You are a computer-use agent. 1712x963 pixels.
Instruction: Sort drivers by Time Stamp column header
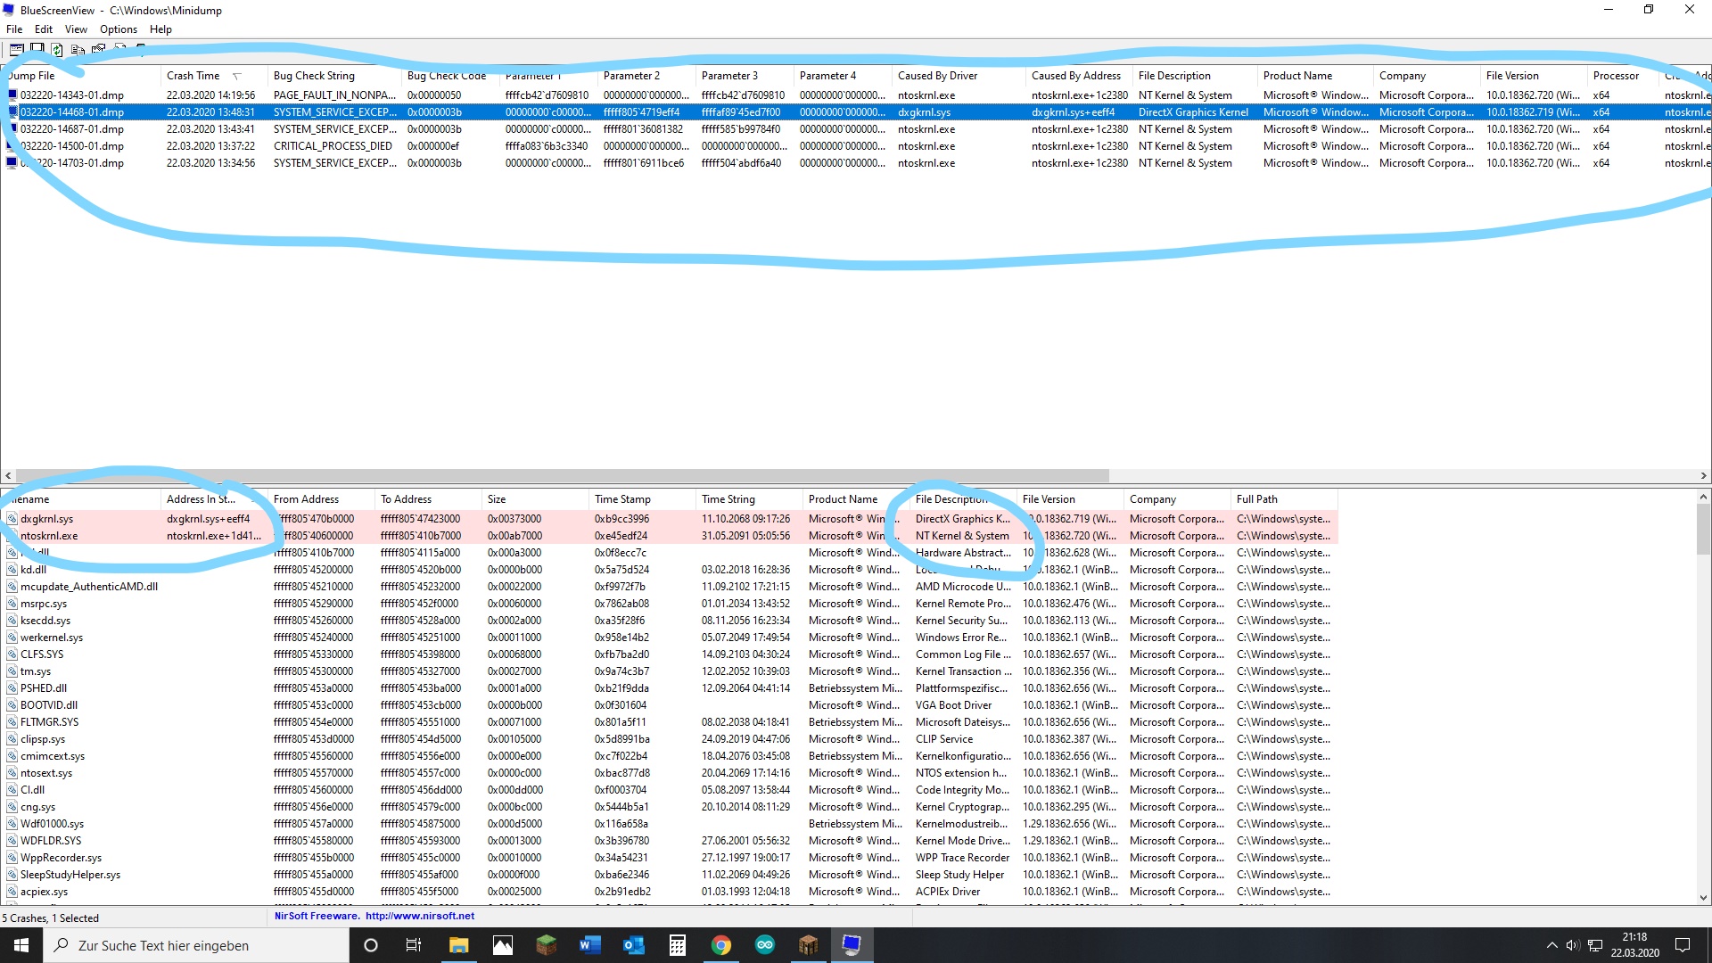[622, 499]
